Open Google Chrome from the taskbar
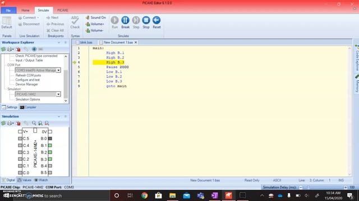Screen dimensions: 359x201 [145, 195]
